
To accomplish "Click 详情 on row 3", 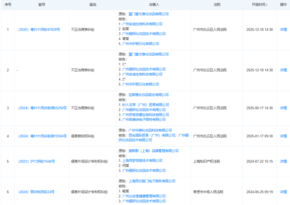I will tap(283, 108).
